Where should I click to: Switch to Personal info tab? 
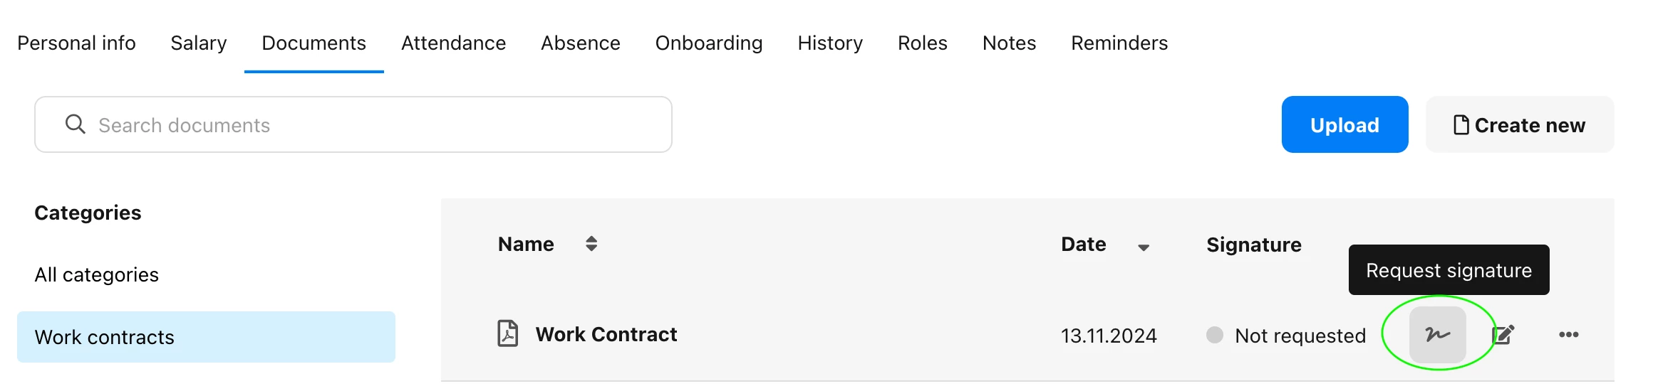(x=76, y=43)
